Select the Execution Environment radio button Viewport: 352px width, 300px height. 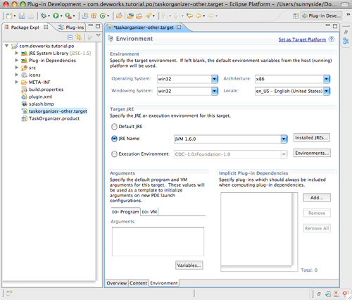point(114,154)
